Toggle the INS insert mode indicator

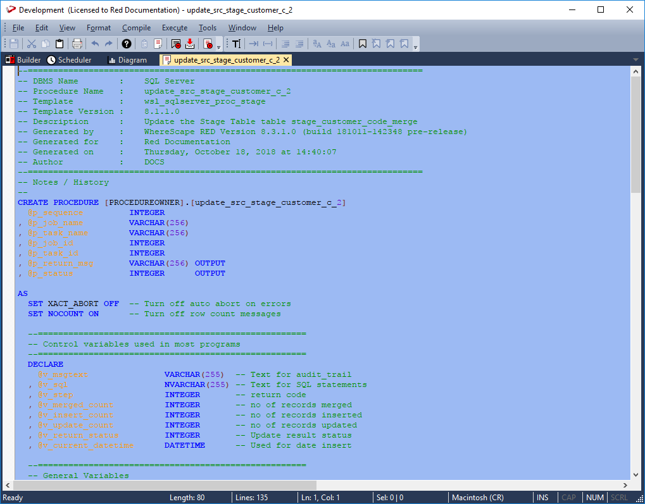point(542,498)
